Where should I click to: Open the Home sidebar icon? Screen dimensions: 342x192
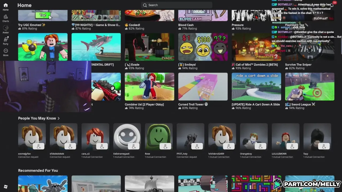(x=6, y=7)
